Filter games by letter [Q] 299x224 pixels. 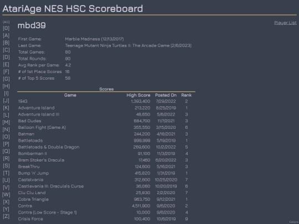(x=6, y=151)
